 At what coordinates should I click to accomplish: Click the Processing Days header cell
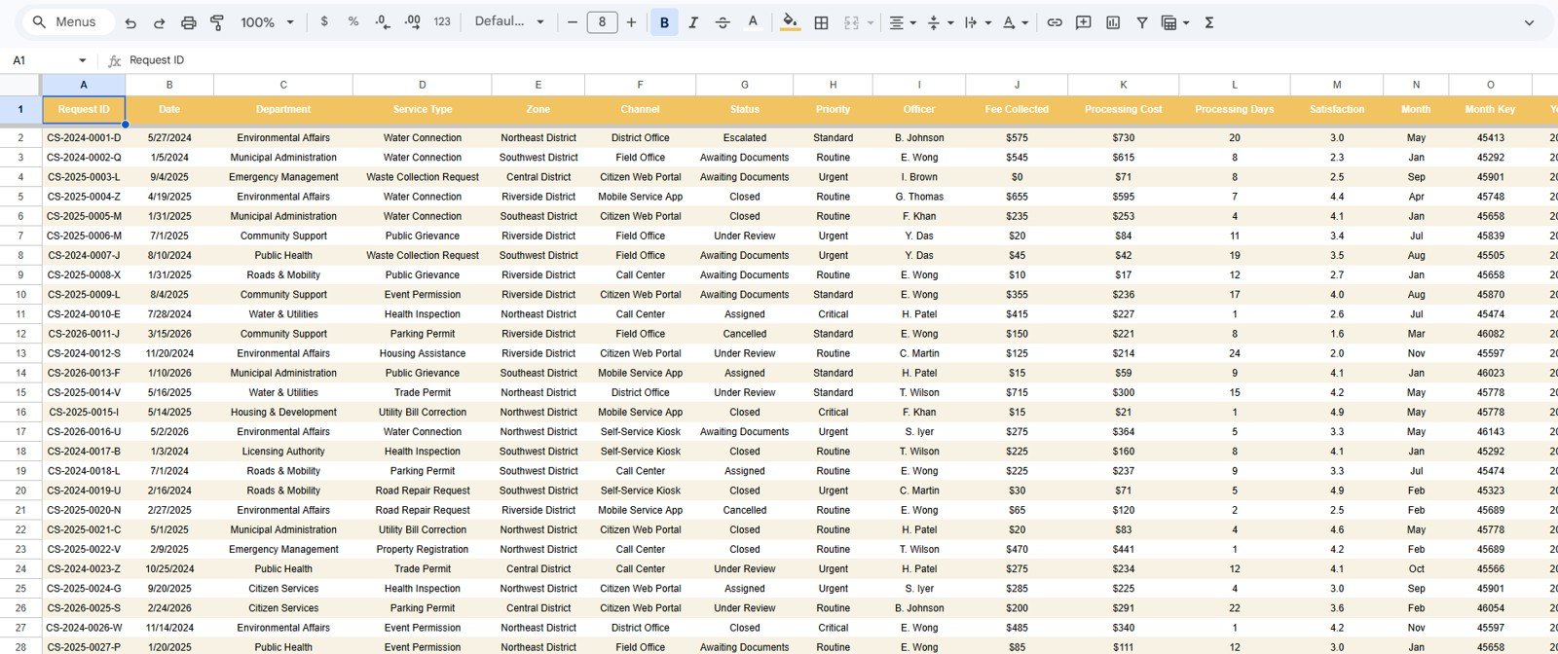click(1235, 110)
